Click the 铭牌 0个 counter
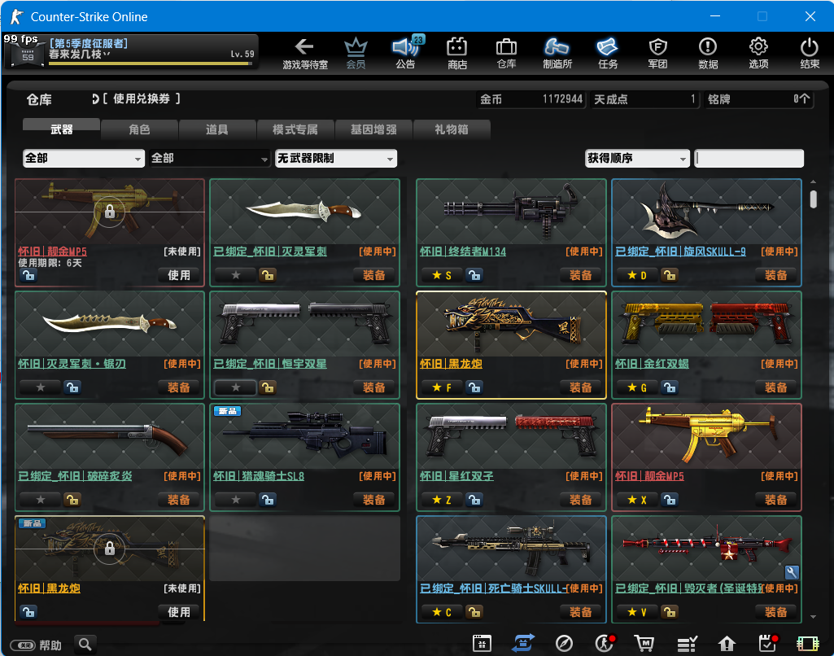The image size is (834, 656). (759, 99)
